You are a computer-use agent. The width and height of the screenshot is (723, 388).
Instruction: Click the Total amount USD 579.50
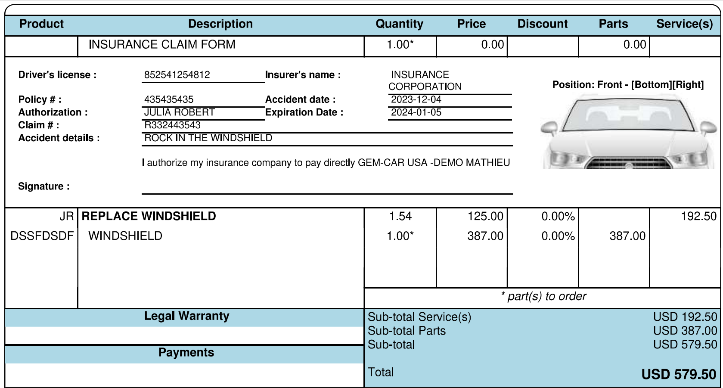click(678, 374)
